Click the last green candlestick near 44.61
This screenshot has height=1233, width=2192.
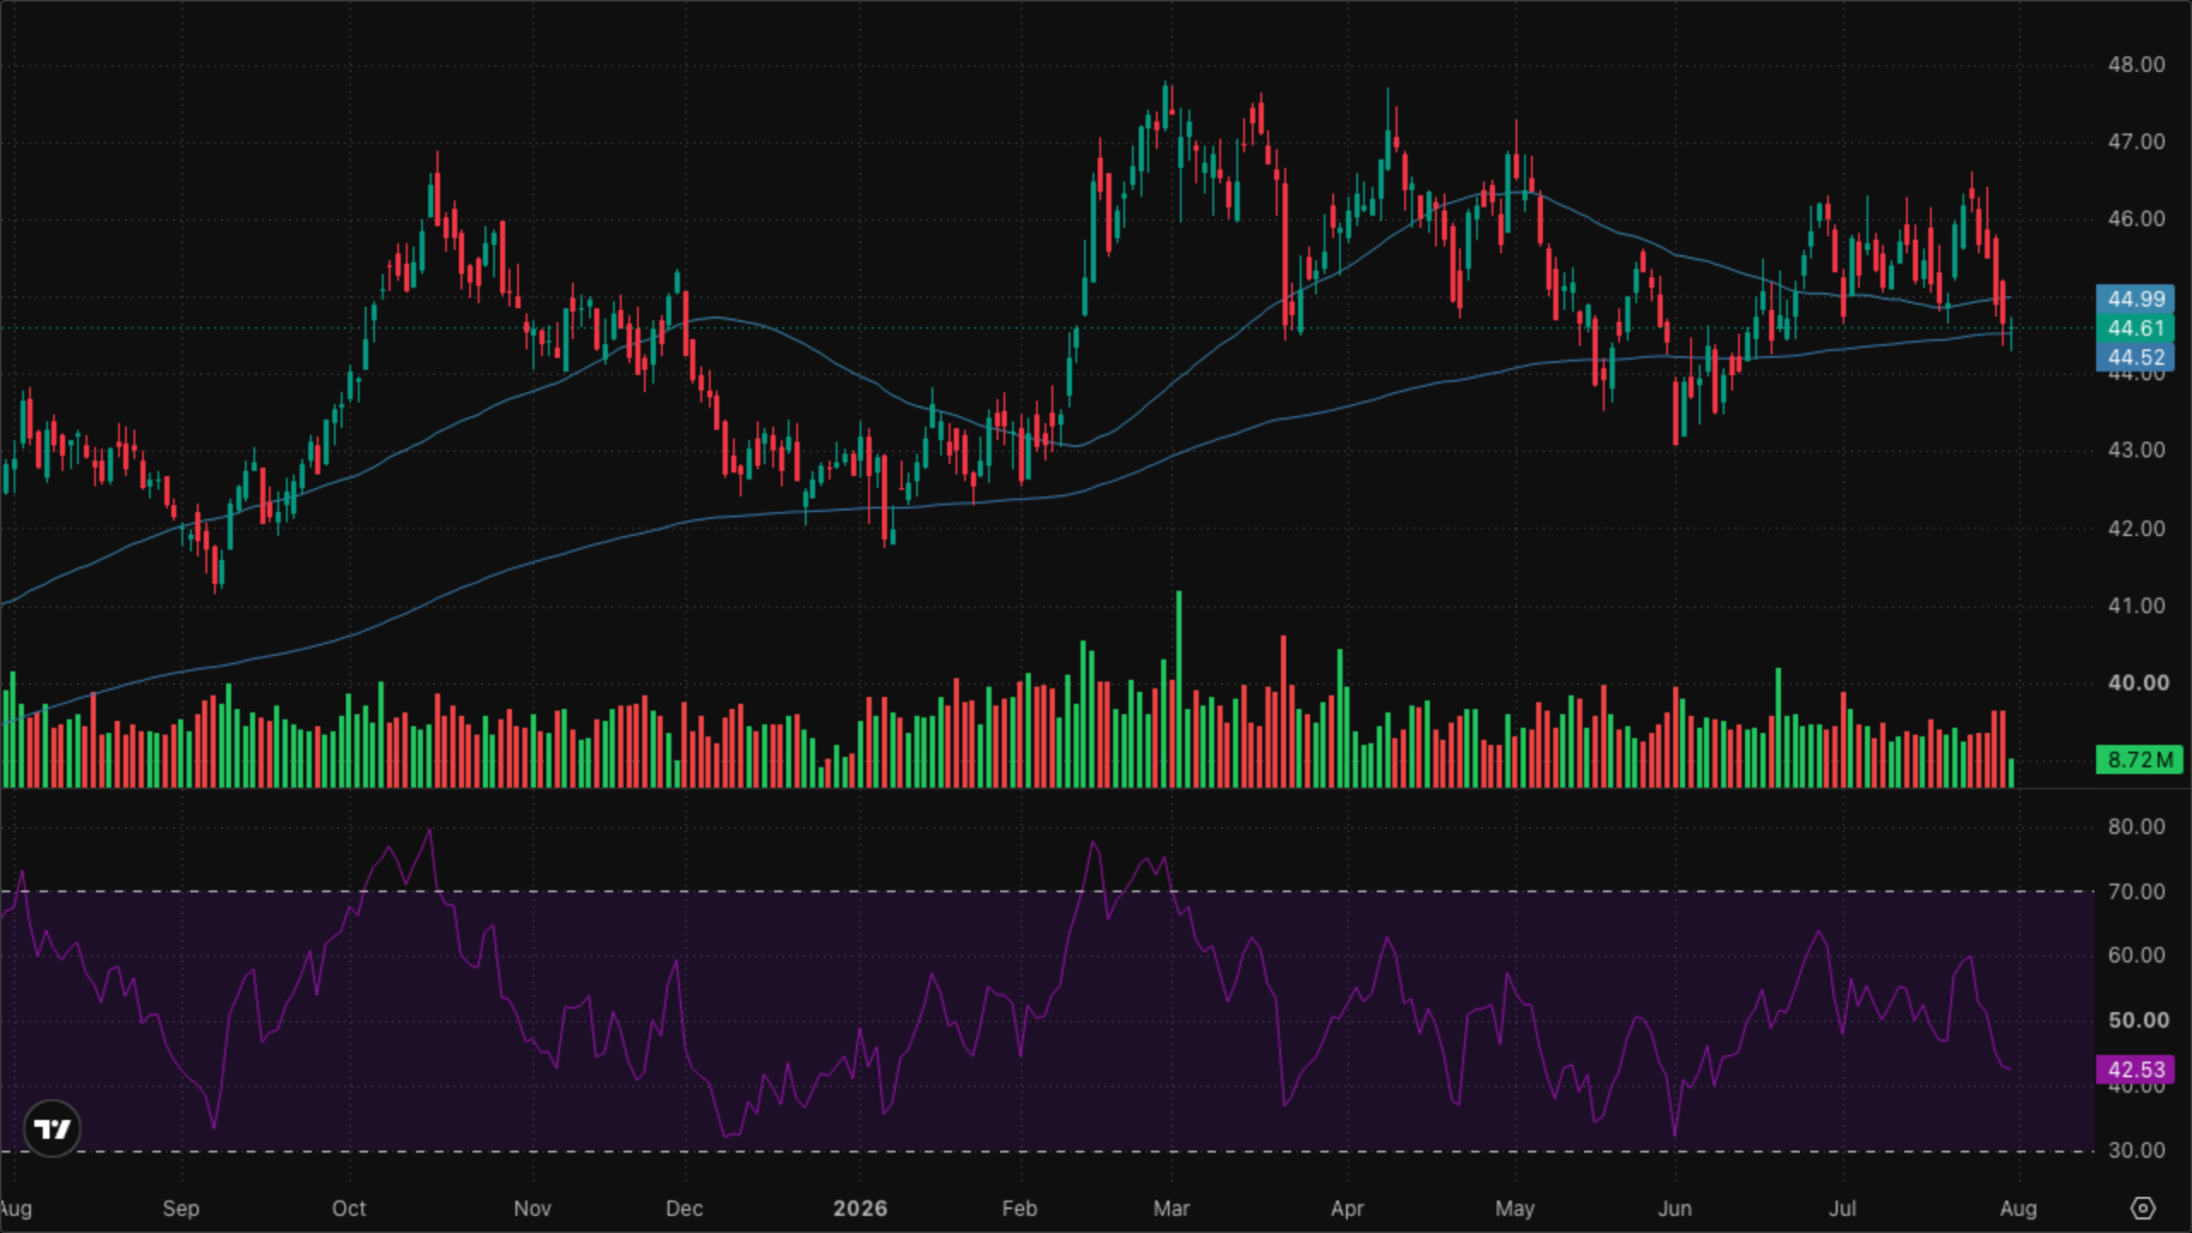(2011, 332)
